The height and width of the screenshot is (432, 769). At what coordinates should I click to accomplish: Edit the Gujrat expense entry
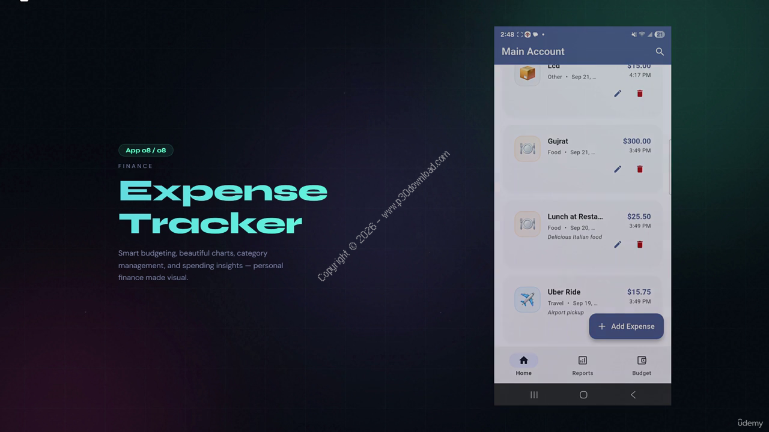pyautogui.click(x=618, y=169)
